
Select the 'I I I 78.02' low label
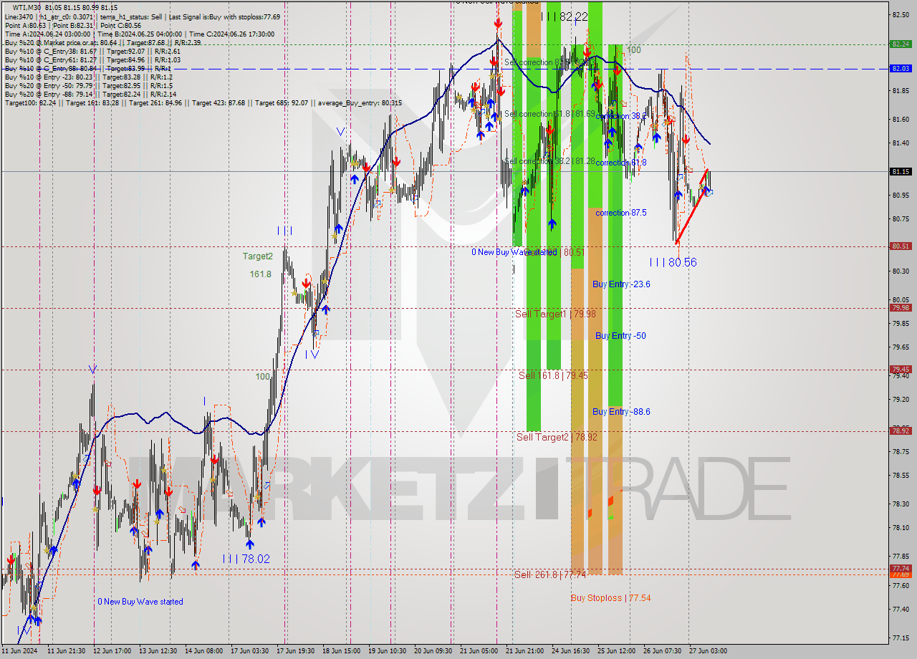coord(246,558)
